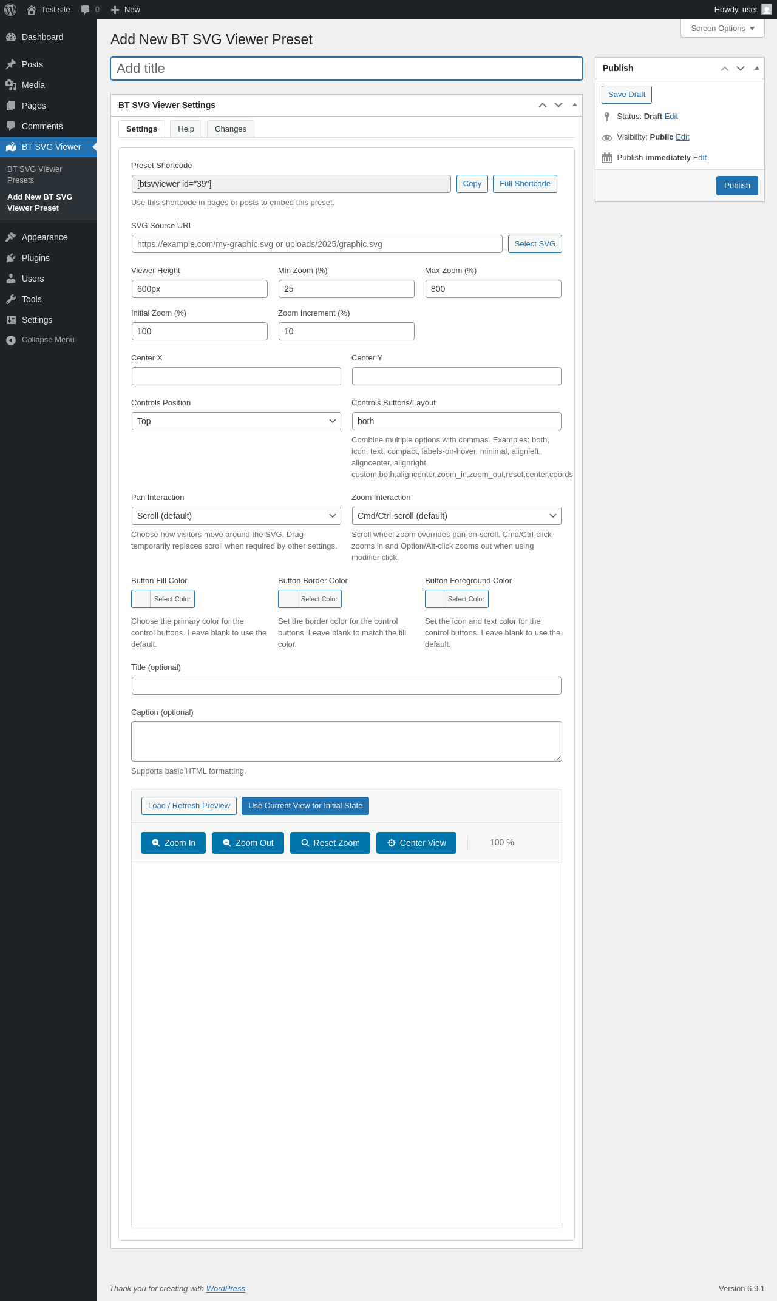The image size is (777, 1301).
Task: Click the Viewer Height field
Action: pyautogui.click(x=200, y=289)
